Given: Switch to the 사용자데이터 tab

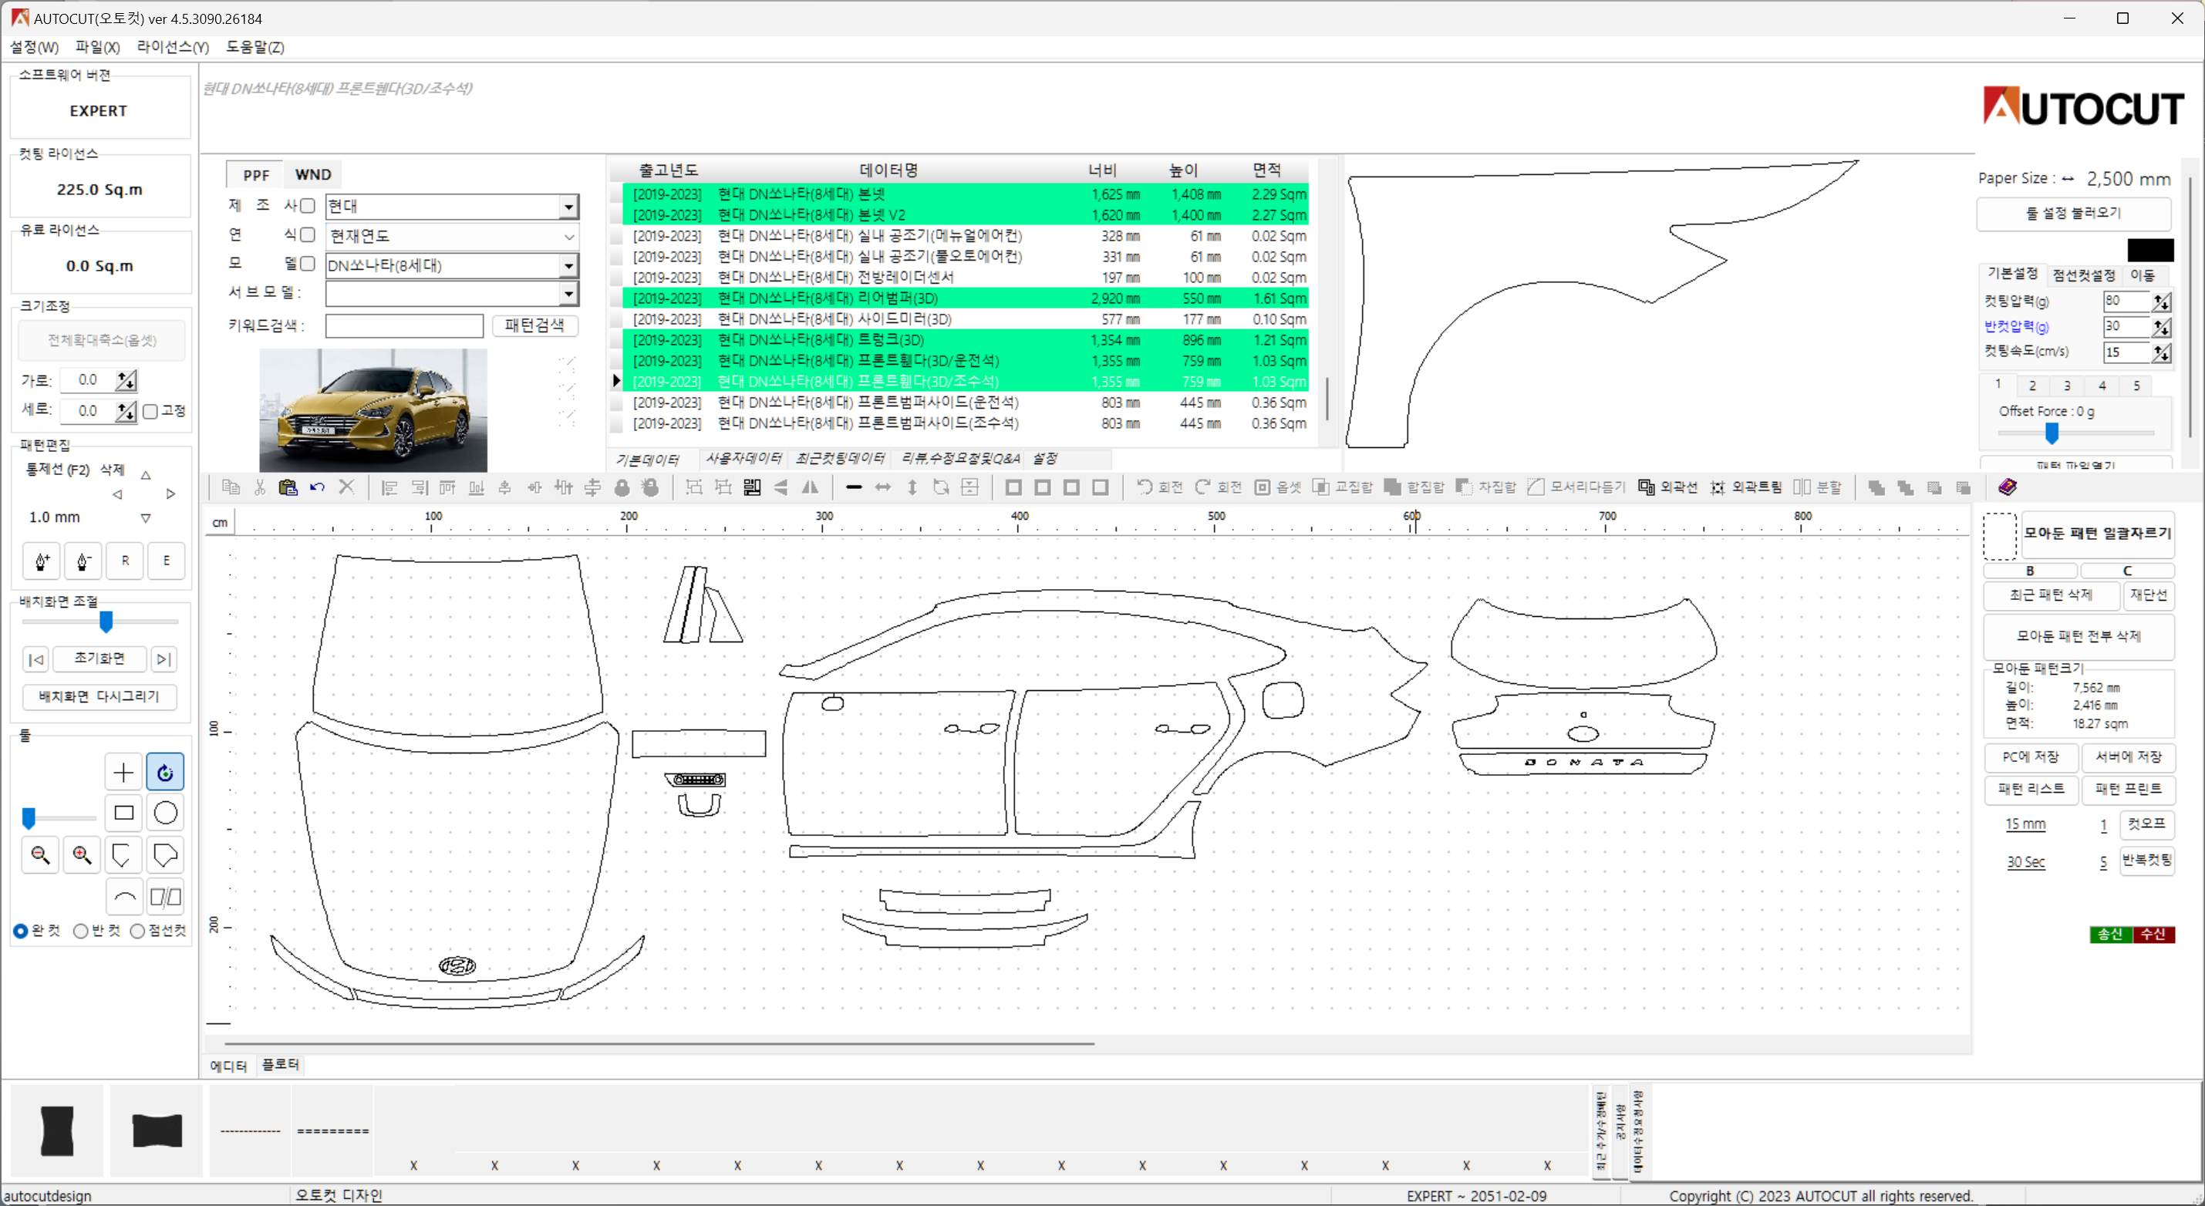Looking at the screenshot, I should 743,459.
